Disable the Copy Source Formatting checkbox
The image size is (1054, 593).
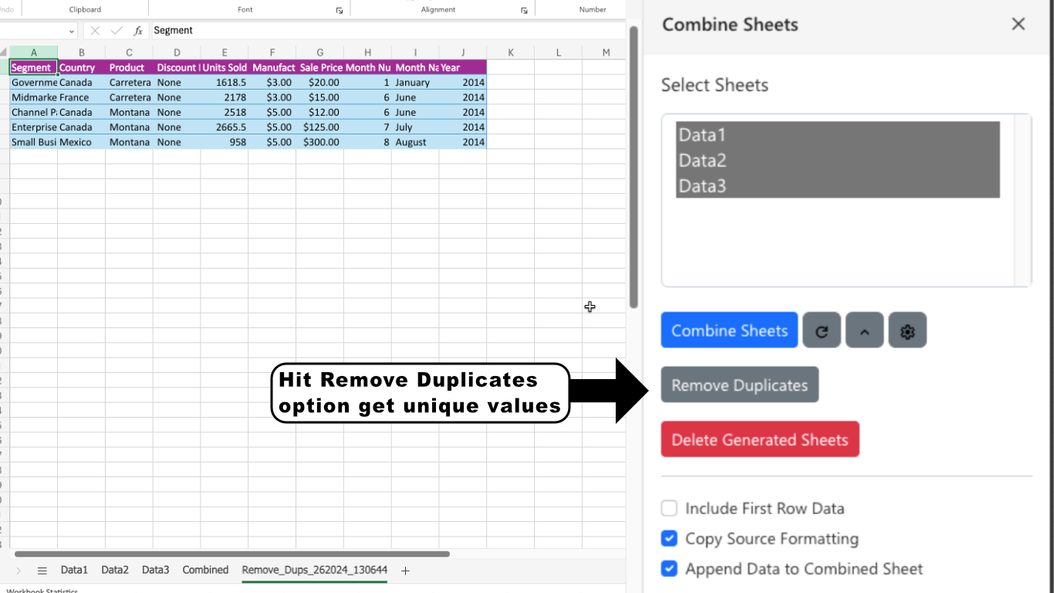(x=669, y=538)
